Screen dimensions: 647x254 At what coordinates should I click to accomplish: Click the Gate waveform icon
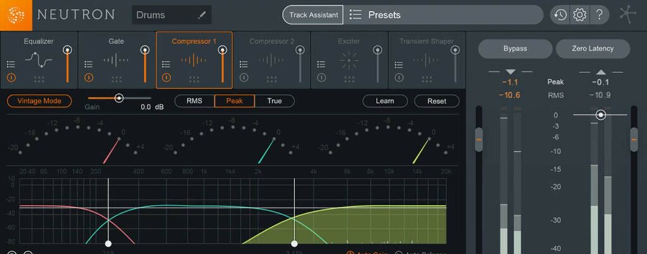[116, 61]
